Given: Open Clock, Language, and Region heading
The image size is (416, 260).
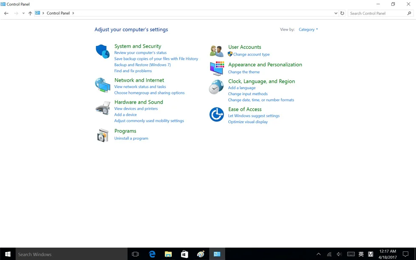Looking at the screenshot, I should pos(262,82).
